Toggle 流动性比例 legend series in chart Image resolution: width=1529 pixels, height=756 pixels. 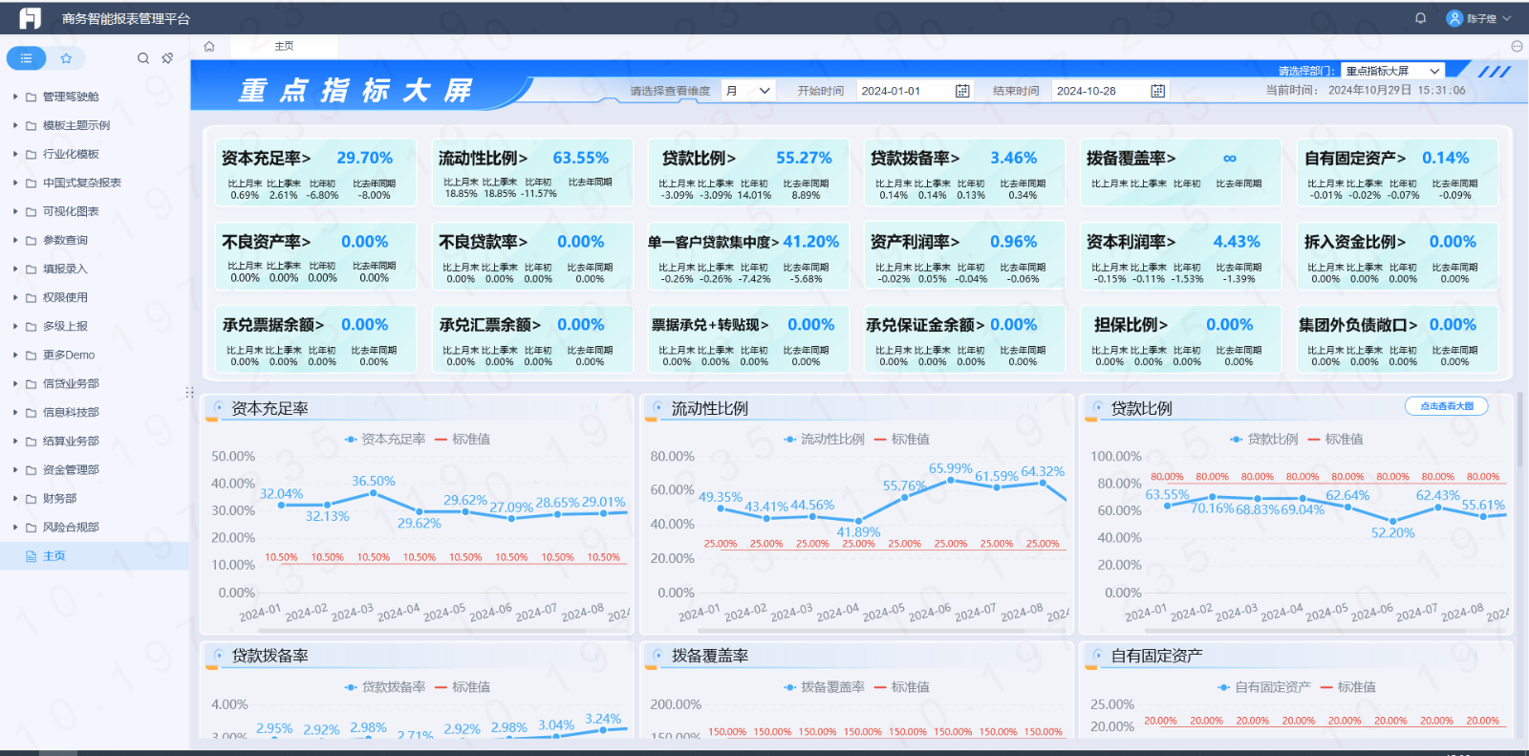(x=824, y=440)
